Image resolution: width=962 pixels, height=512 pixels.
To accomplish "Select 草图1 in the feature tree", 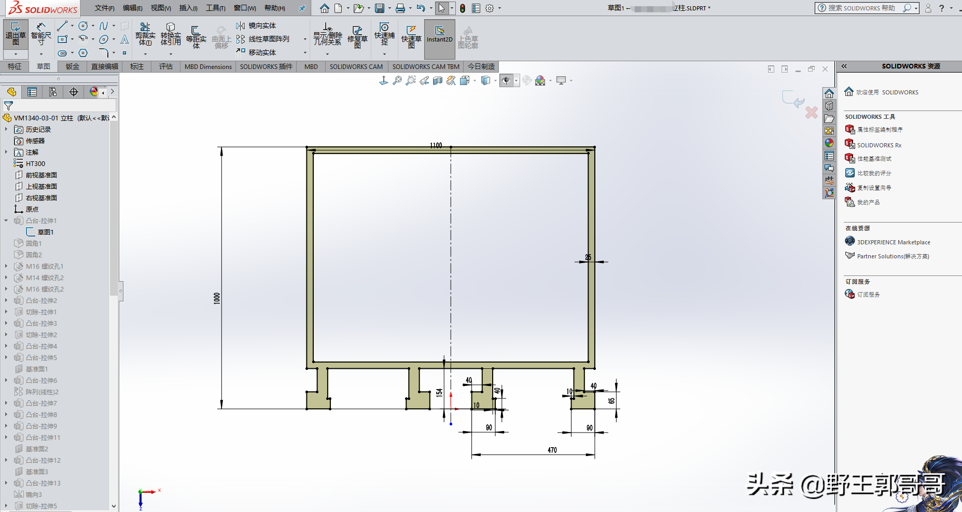I will (45, 232).
